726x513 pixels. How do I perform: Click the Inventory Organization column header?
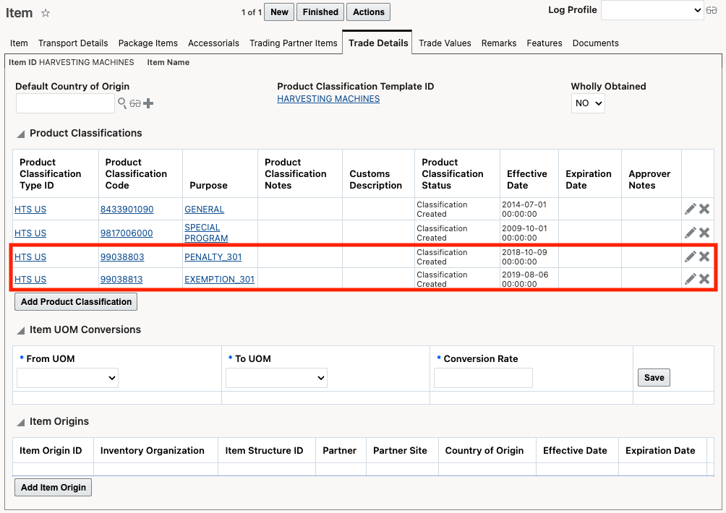click(153, 451)
